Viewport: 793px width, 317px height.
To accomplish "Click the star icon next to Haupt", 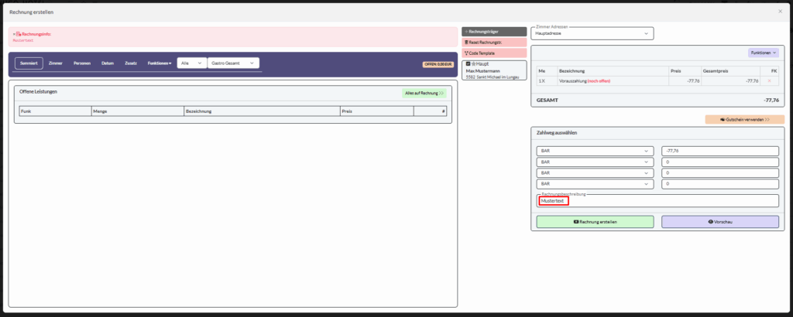I will point(473,63).
